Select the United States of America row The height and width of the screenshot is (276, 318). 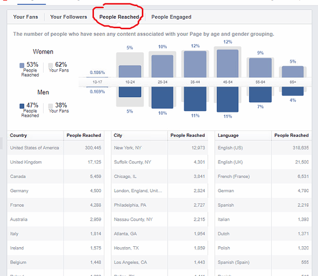tap(56, 148)
